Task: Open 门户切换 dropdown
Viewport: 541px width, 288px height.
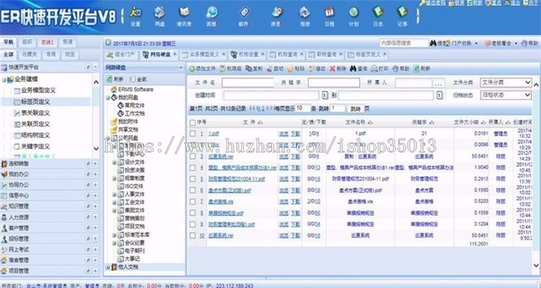Action: tap(462, 43)
